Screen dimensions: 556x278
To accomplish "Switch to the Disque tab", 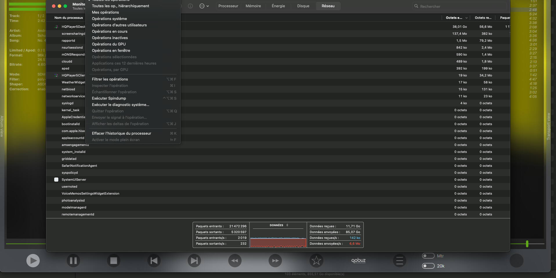I will coord(303,6).
